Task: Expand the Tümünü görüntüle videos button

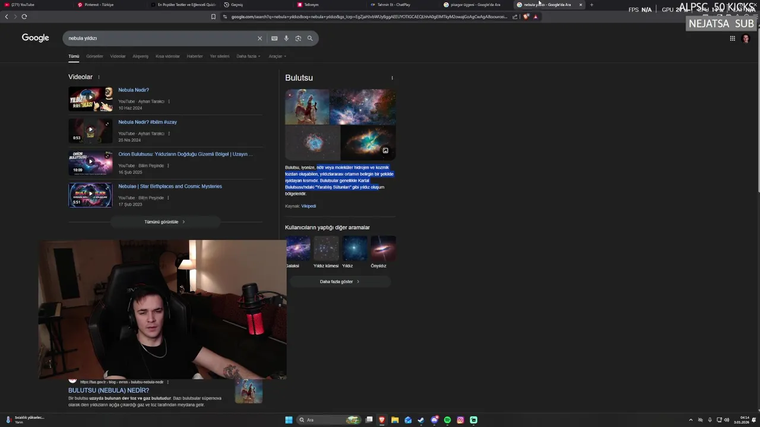Action: 165,222
